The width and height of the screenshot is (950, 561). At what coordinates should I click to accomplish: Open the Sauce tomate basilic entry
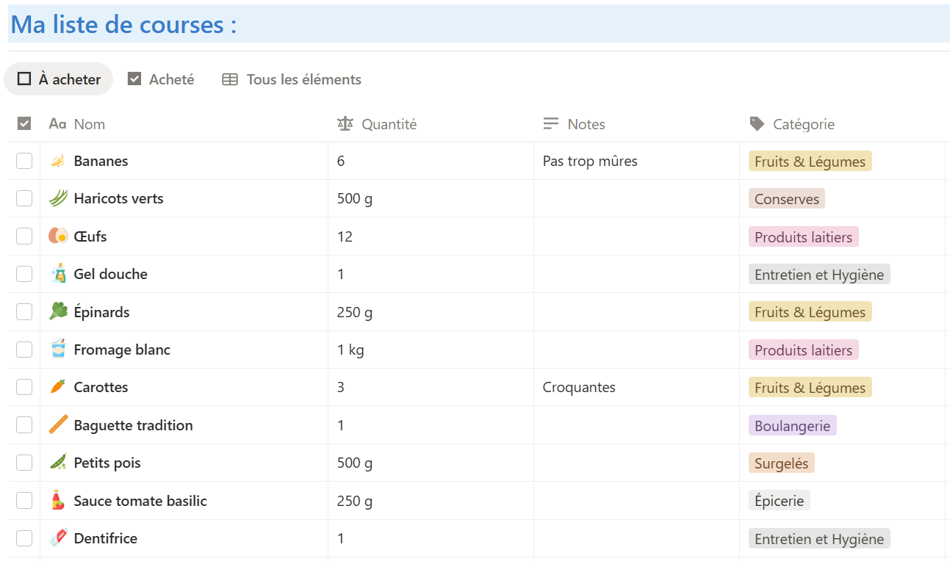point(140,501)
